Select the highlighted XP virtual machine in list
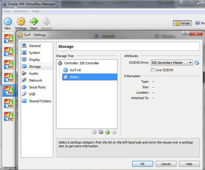 pyautogui.click(x=9, y=90)
